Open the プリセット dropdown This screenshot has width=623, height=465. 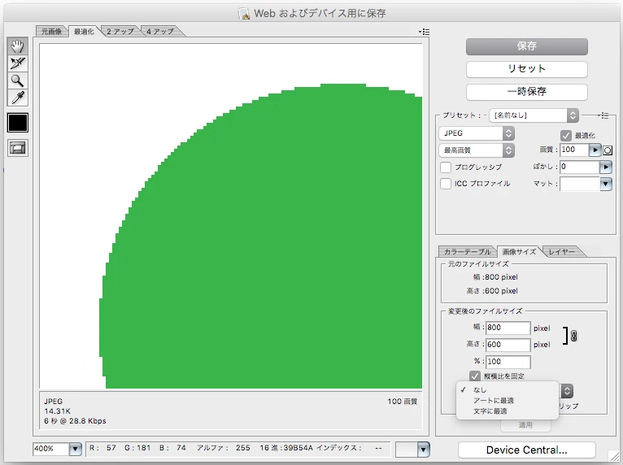point(534,115)
